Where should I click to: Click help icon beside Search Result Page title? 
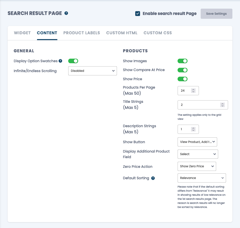66,13
